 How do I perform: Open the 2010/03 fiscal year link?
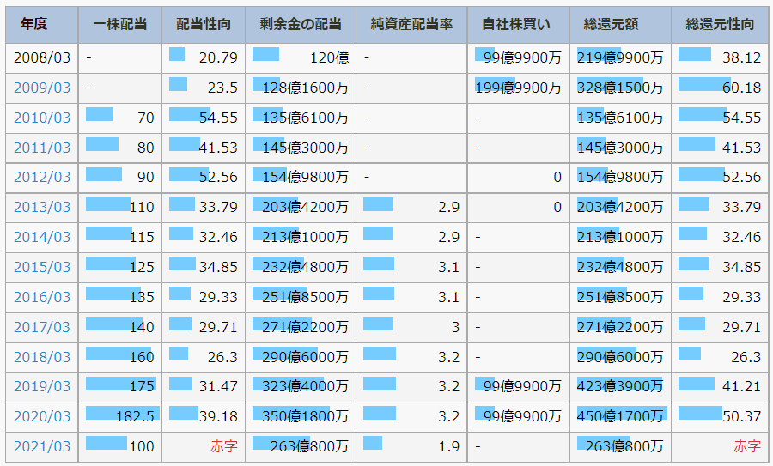(42, 118)
